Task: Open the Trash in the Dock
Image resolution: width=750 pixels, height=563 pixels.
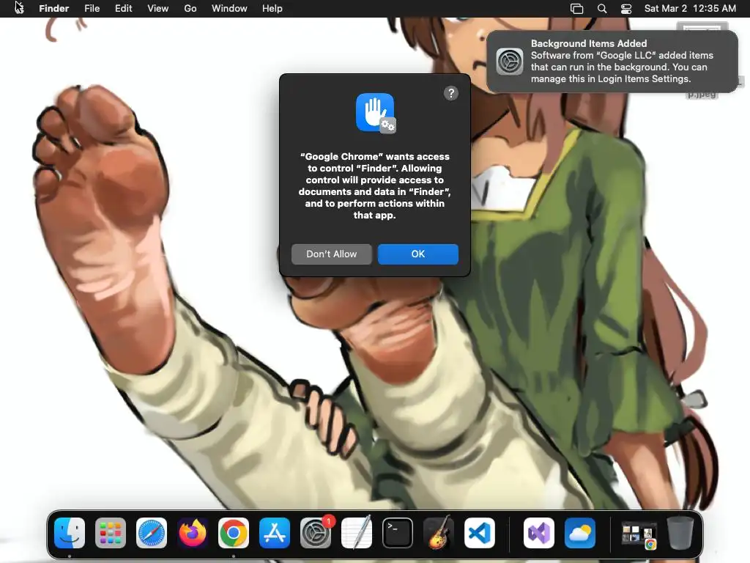Action: coord(680,533)
